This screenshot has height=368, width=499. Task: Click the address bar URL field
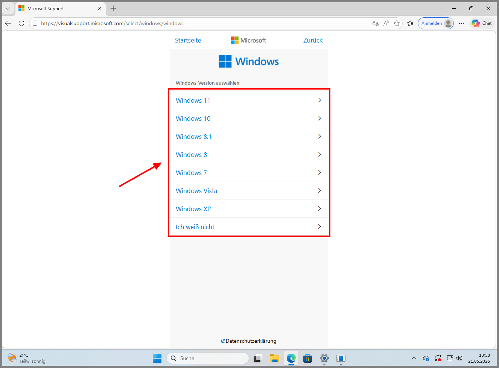[x=203, y=23]
